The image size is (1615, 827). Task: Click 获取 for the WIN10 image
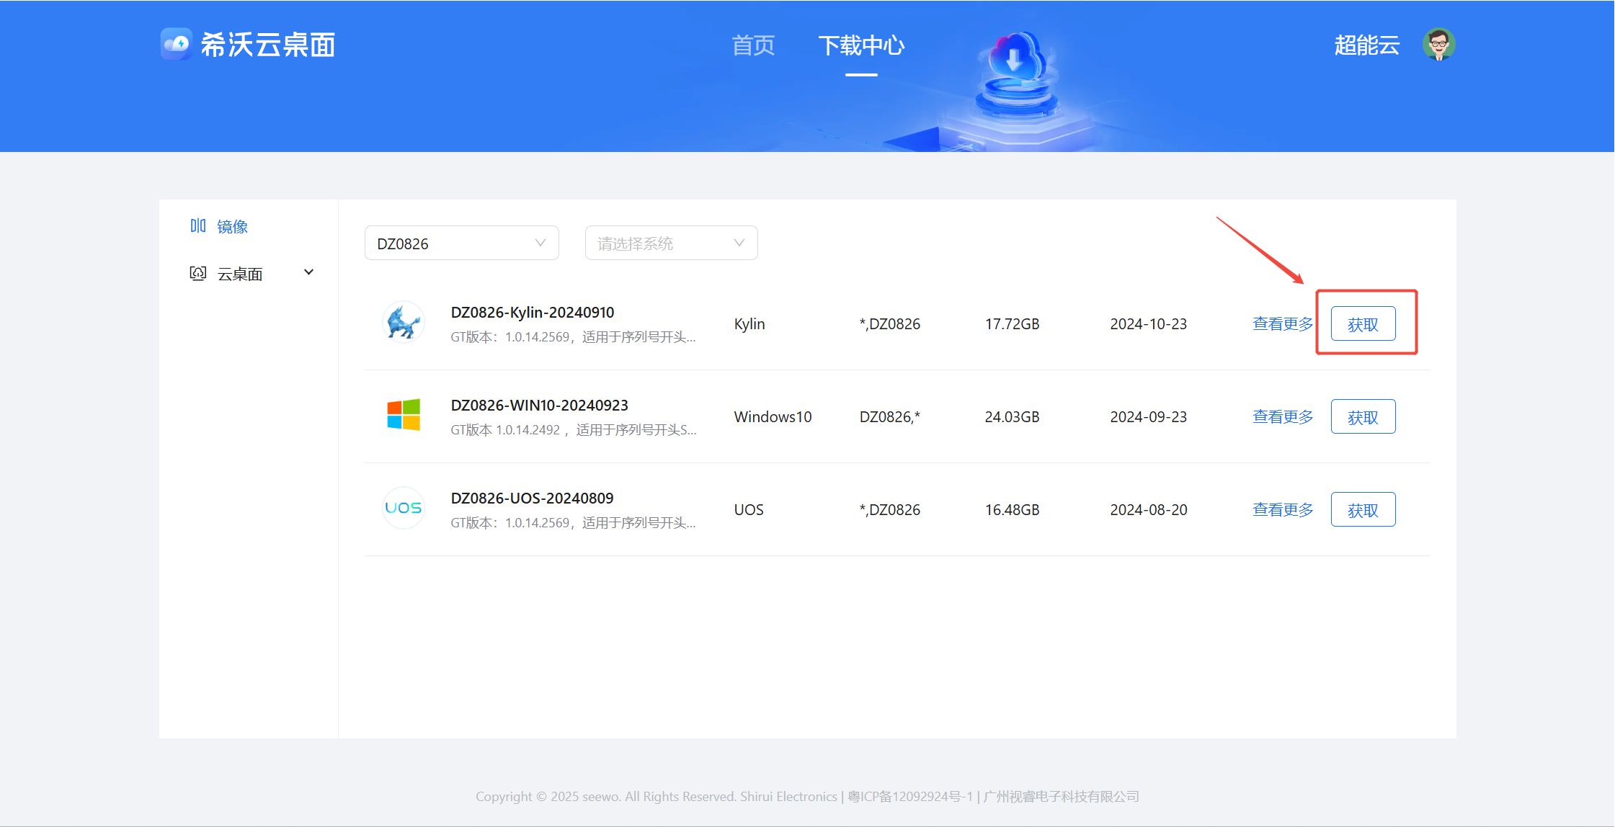(x=1363, y=417)
